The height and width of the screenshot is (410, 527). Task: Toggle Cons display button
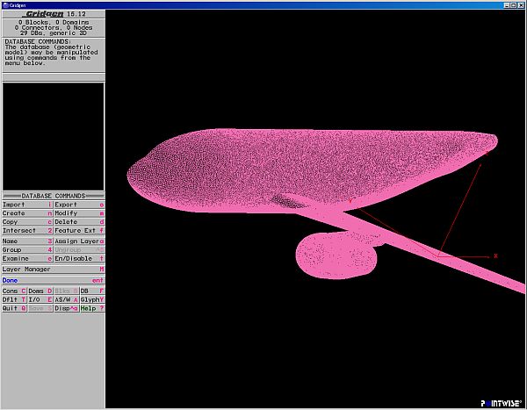click(x=13, y=290)
